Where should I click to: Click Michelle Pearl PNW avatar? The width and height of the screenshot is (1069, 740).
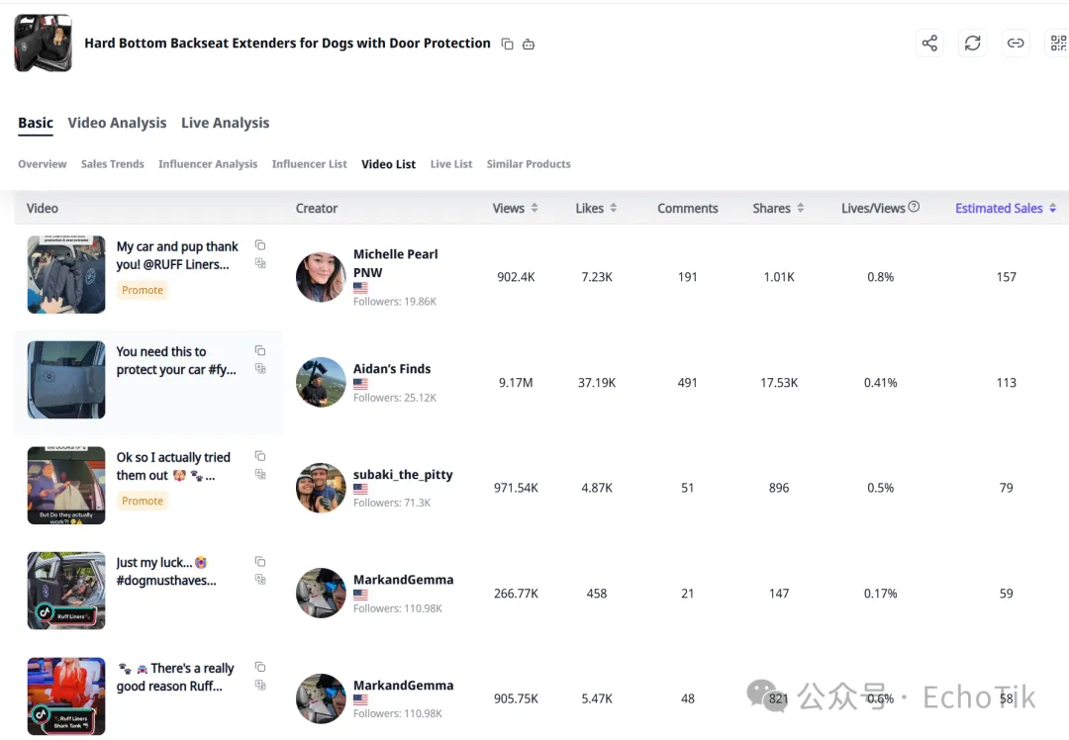click(321, 277)
